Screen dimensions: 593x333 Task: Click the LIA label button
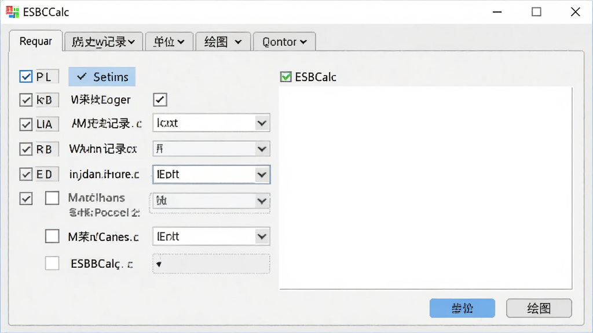pyautogui.click(x=47, y=124)
